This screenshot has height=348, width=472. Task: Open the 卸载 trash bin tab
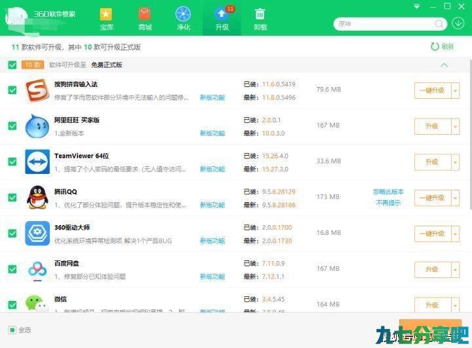pyautogui.click(x=260, y=19)
